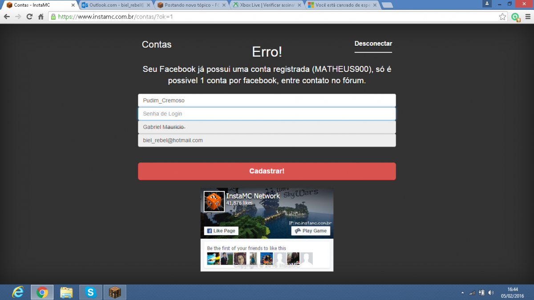This screenshot has width=534, height=300.
Task: Bookmark this page with the star icon
Action: pyautogui.click(x=502, y=17)
